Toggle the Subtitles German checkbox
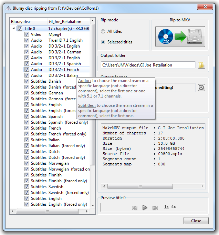Image resolution: width=219 pixels, height=235 pixels. click(x=27, y=93)
